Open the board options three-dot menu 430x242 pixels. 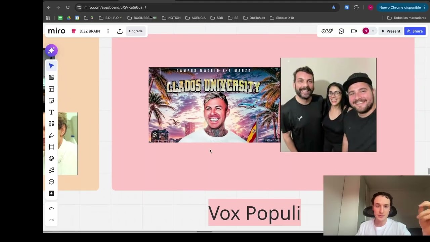coord(108,31)
